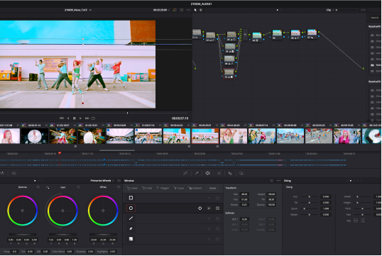Toggle mask checkbox on gradient window row
Screen dimensions: 382x256
click(x=217, y=239)
